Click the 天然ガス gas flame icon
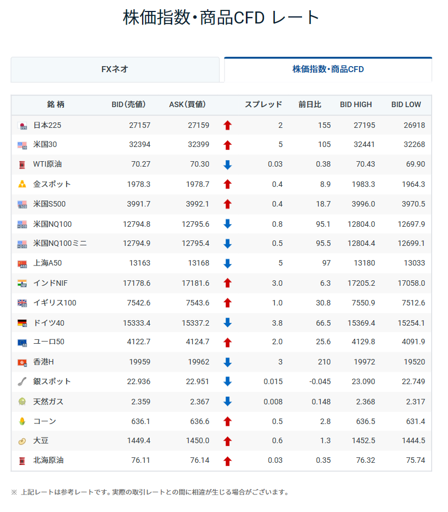The width and height of the screenshot is (448, 512). pyautogui.click(x=22, y=402)
